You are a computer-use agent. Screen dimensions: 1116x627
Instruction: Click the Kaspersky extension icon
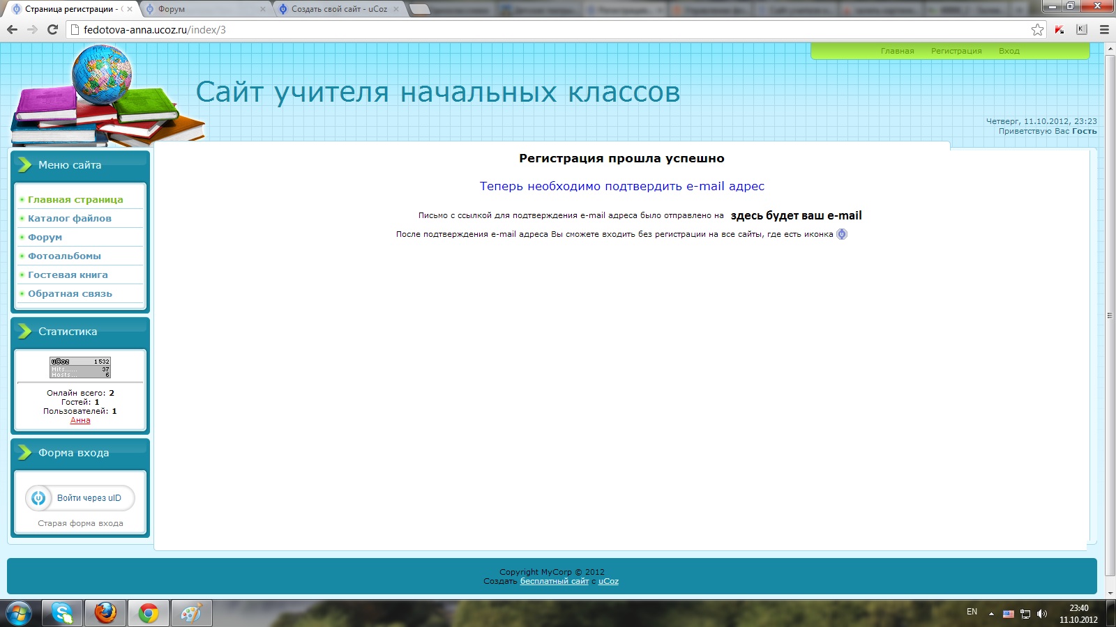[1060, 29]
